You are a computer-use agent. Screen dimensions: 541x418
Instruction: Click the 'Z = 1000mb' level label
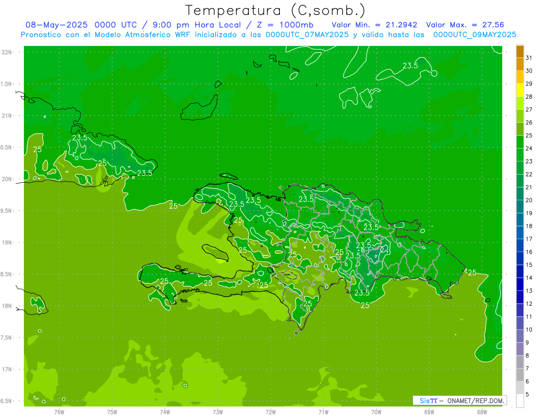click(285, 25)
